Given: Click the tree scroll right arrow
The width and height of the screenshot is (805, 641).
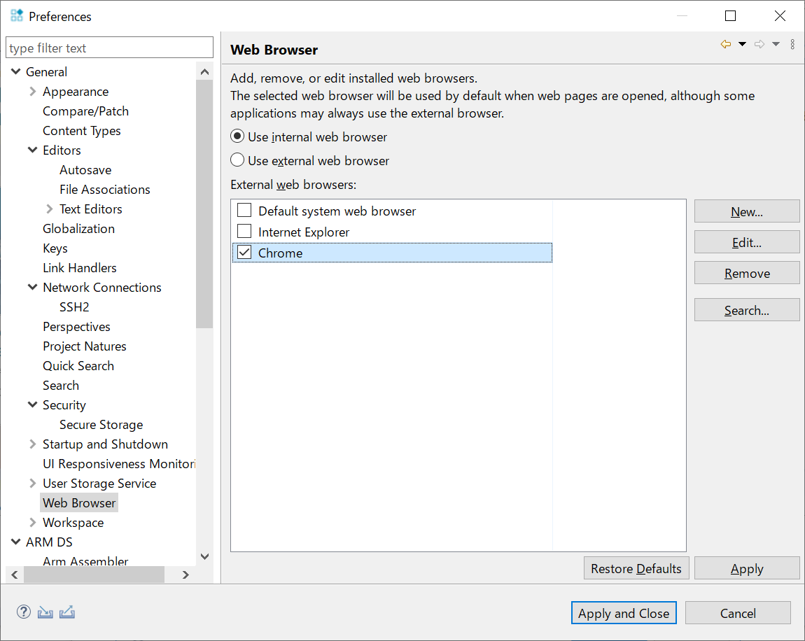Looking at the screenshot, I should 185,575.
